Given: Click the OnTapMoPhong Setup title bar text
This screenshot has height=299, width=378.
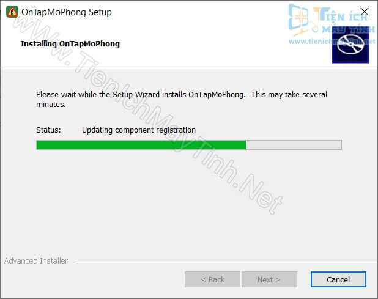Looking at the screenshot, I should click(x=67, y=12).
